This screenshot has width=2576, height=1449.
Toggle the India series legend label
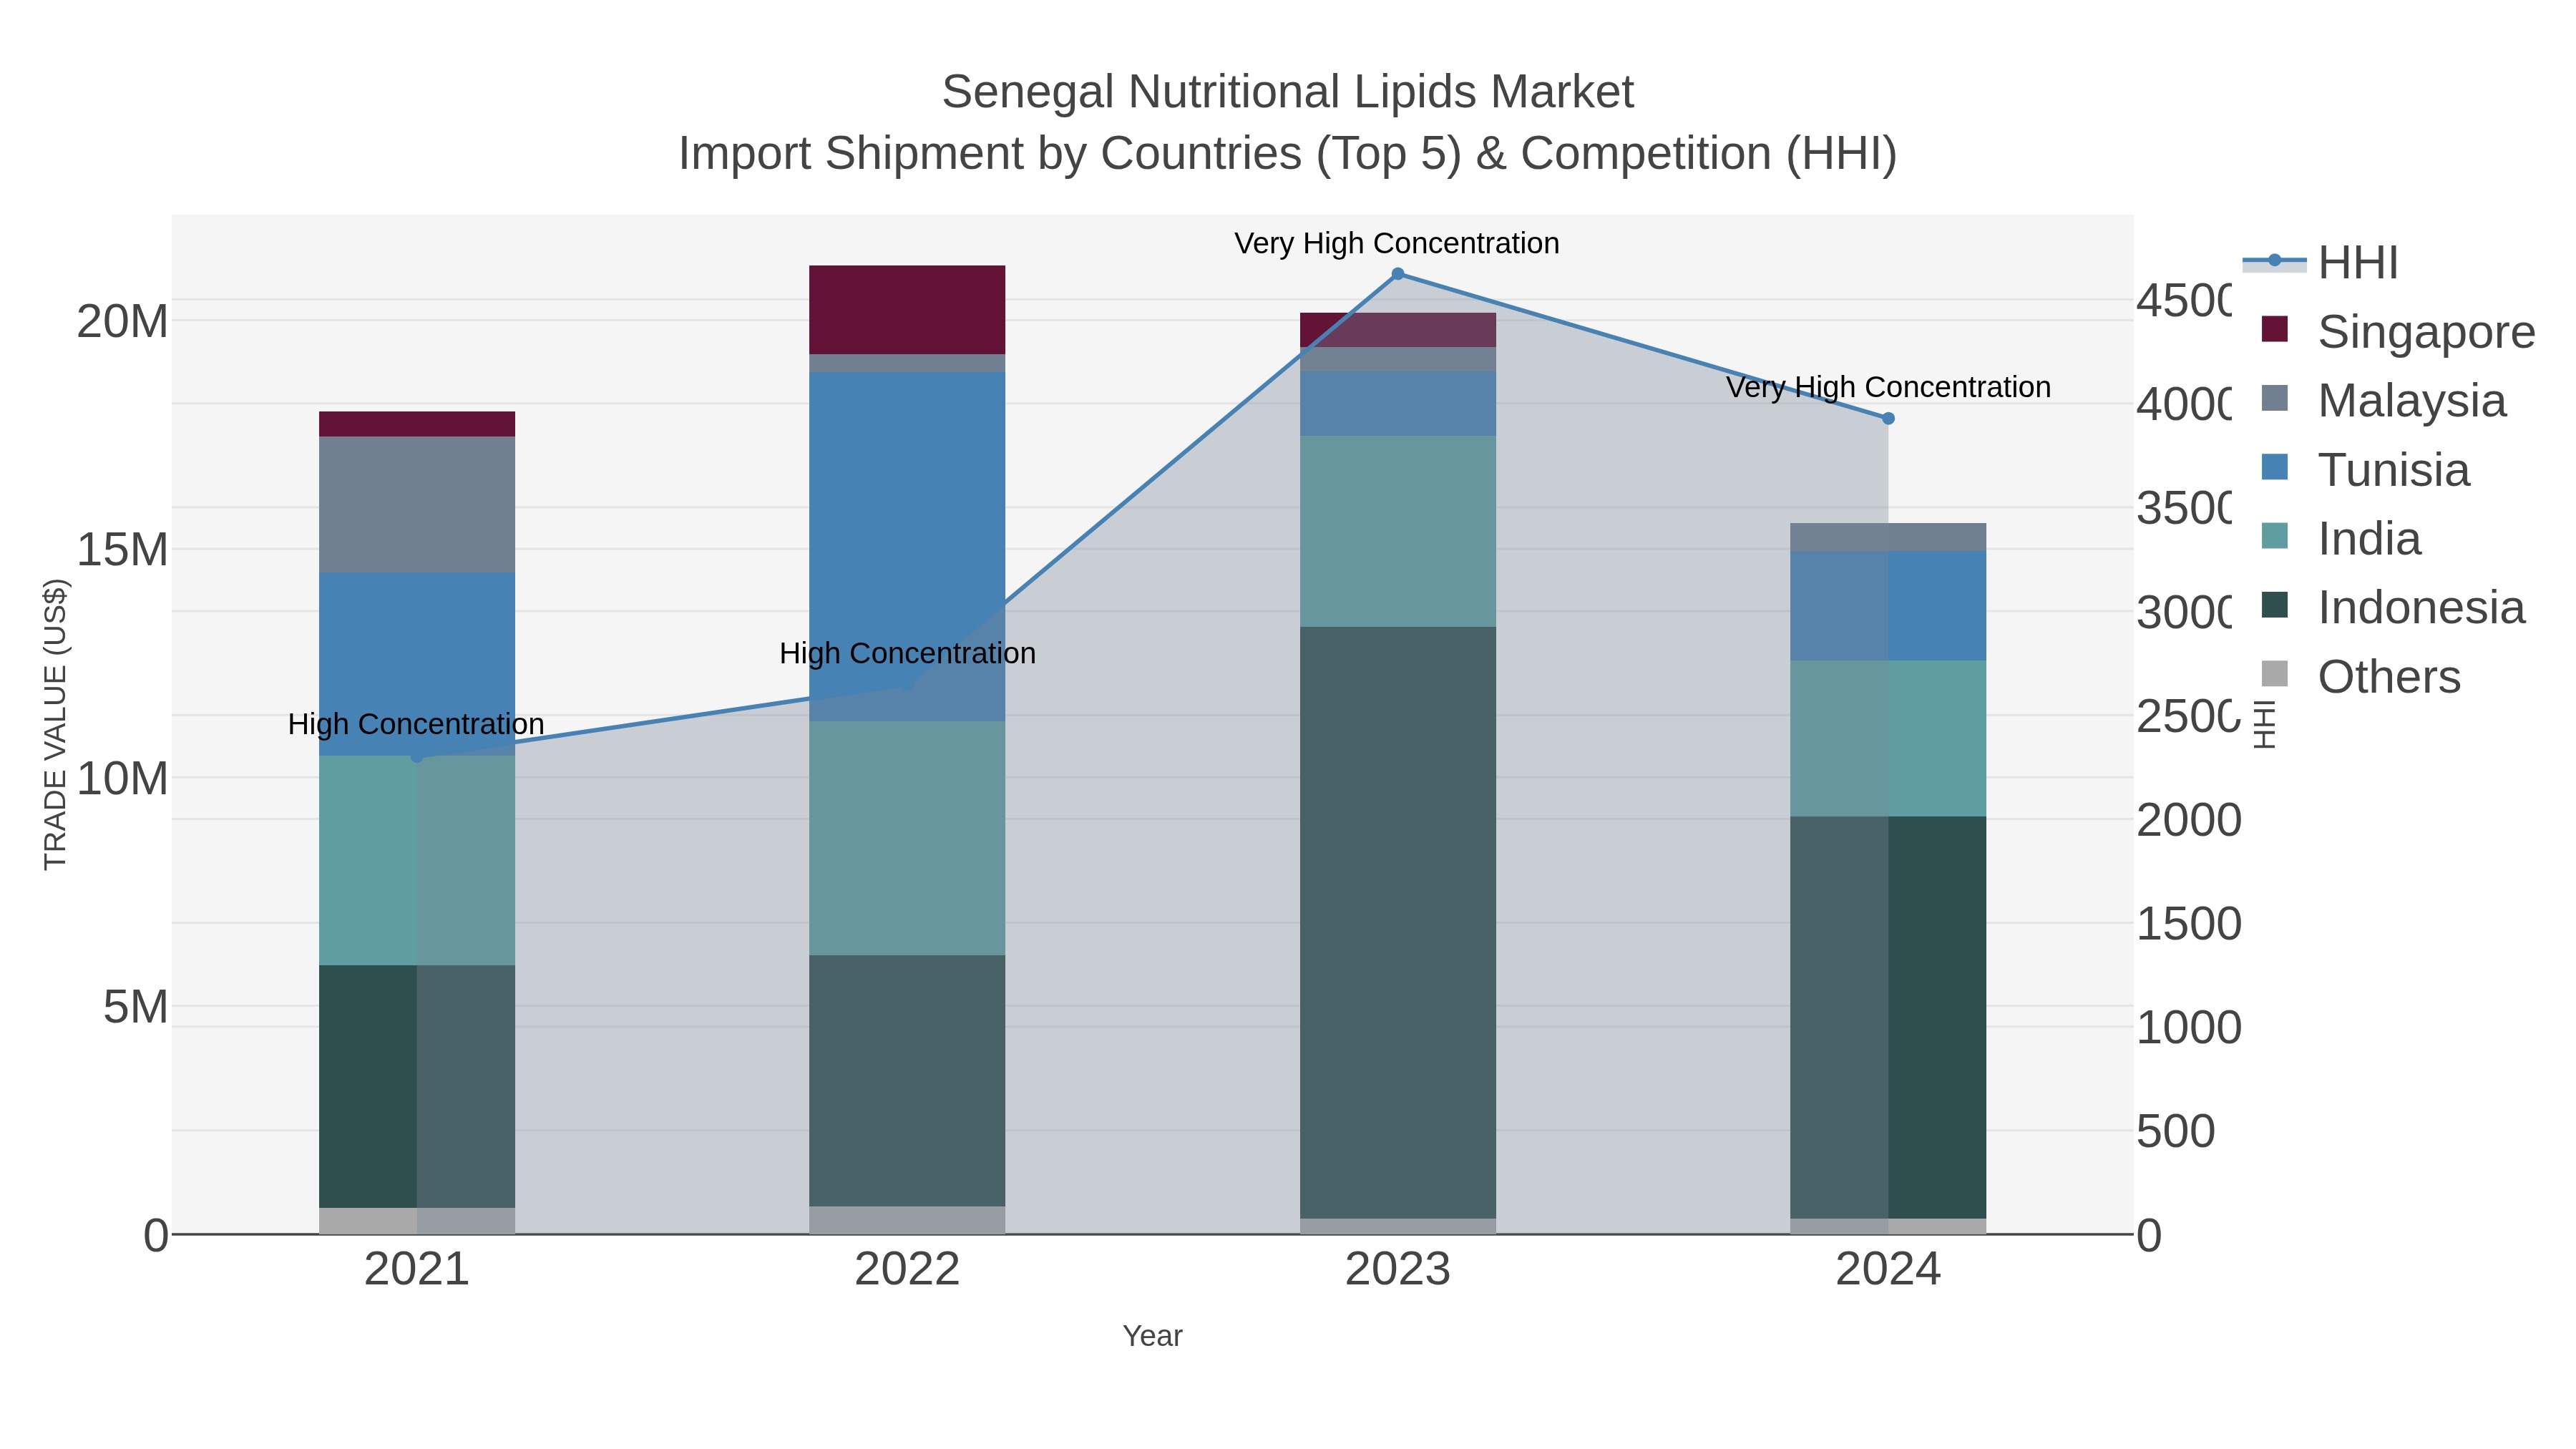2370,539
